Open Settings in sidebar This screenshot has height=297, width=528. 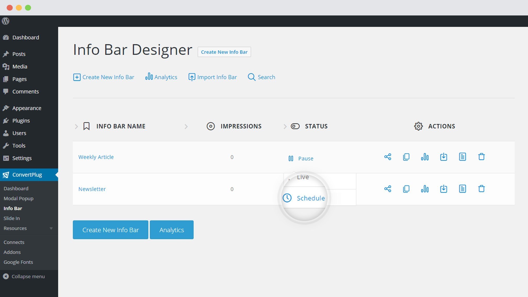pyautogui.click(x=22, y=158)
